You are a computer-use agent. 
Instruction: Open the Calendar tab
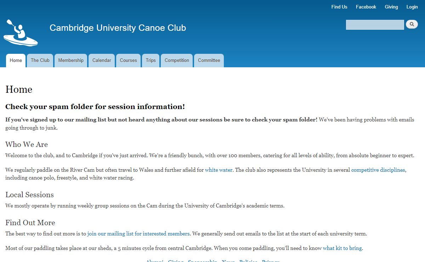(102, 61)
